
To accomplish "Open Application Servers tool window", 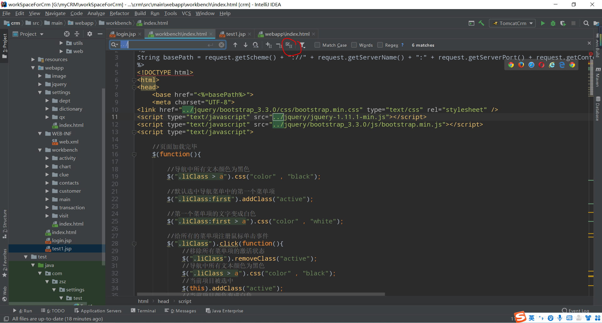I will (x=98, y=310).
